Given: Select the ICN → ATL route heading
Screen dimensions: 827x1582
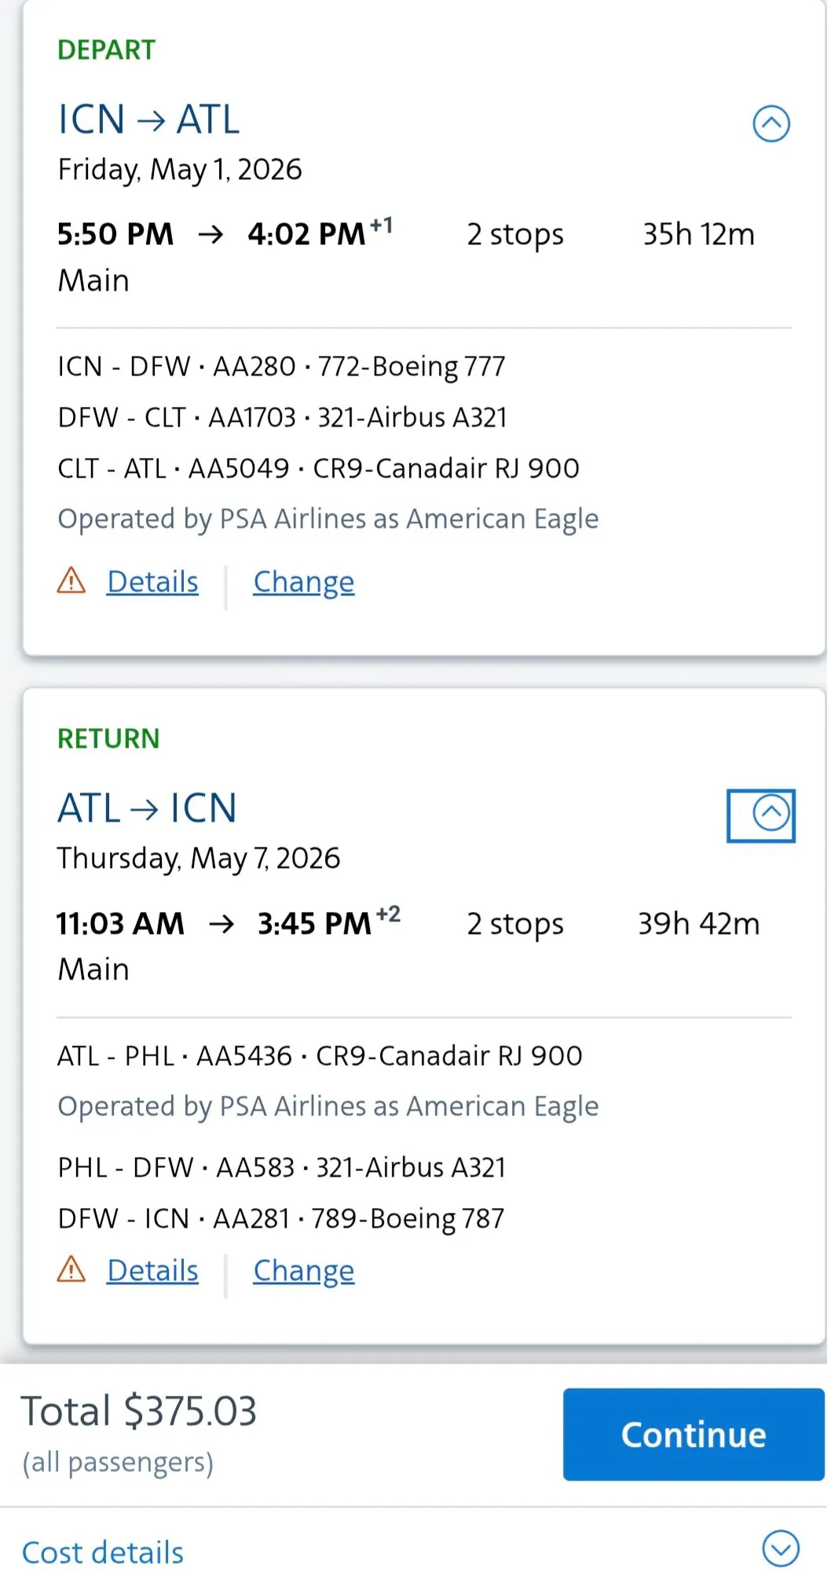Looking at the screenshot, I should (x=148, y=119).
